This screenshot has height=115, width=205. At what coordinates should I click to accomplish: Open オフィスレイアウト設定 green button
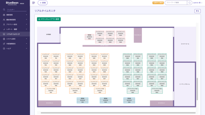point(49,19)
